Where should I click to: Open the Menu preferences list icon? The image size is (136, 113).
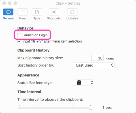click(23, 12)
